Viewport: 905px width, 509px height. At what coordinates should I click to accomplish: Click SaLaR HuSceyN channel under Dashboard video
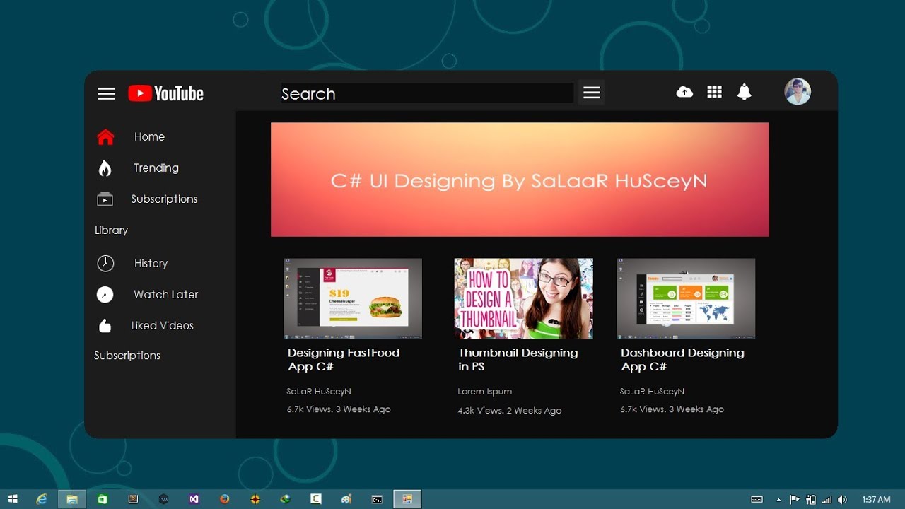[x=652, y=391]
